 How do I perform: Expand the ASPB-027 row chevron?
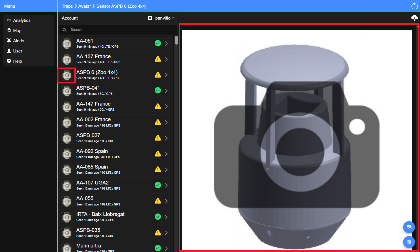click(x=166, y=138)
